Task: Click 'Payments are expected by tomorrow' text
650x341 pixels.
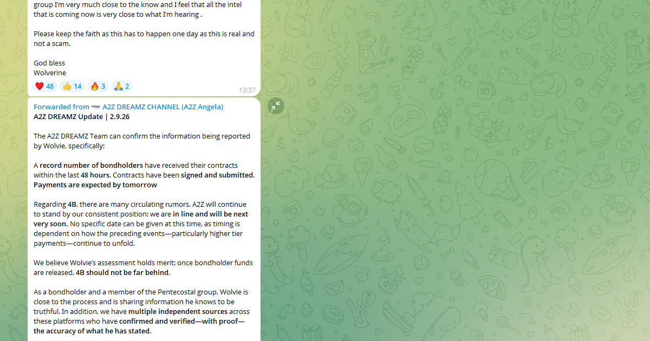Action: [95, 185]
